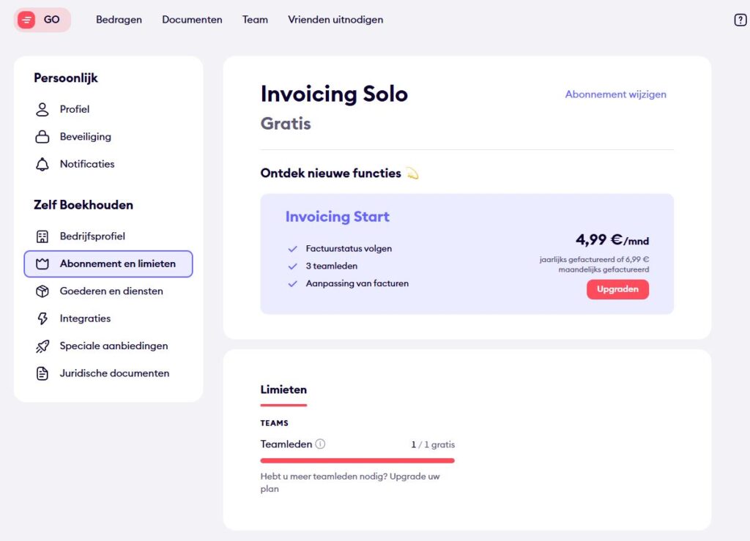The width and height of the screenshot is (750, 541).
Task: Click the Bedrijfsprofiel building icon
Action: (42, 236)
